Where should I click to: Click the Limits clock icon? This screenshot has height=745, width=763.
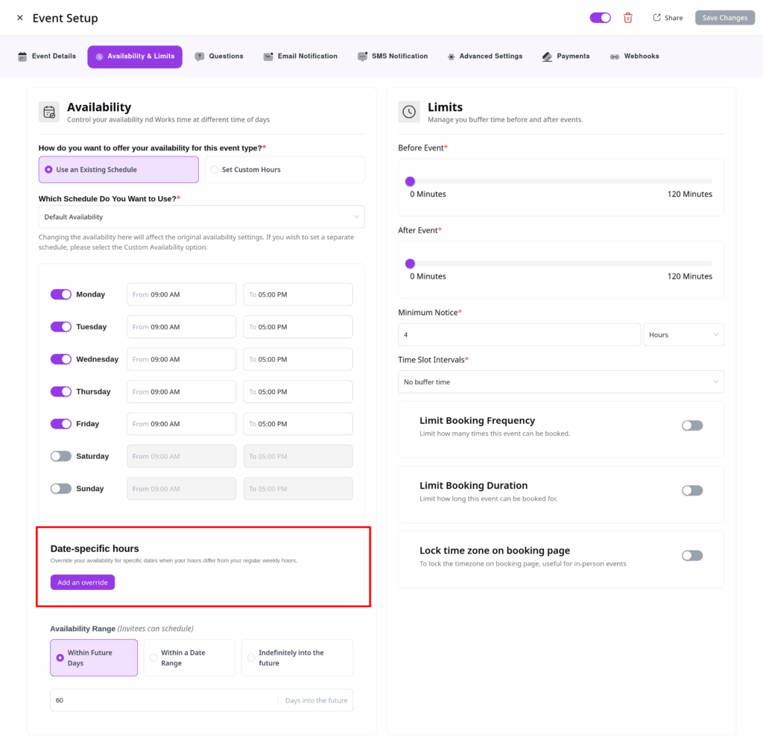(409, 112)
